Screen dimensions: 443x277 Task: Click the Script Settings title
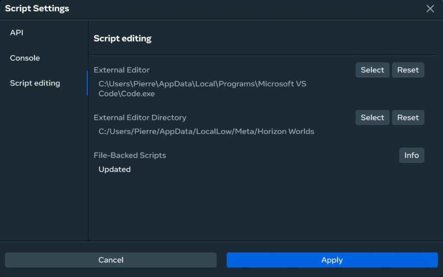pyautogui.click(x=36, y=8)
